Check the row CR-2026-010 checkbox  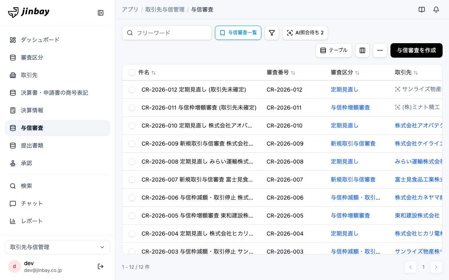132,126
